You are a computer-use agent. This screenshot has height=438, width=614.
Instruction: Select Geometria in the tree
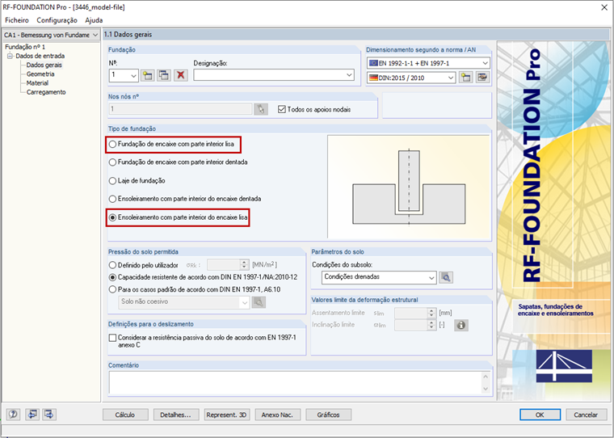(40, 74)
